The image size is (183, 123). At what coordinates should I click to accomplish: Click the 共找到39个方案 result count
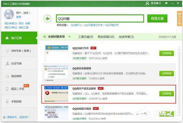click(x=167, y=37)
